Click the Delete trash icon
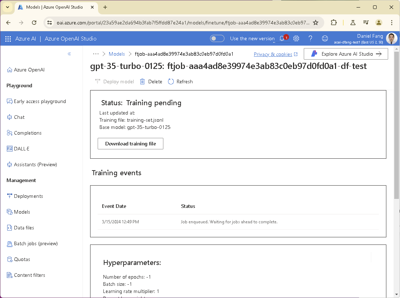Viewport: 400px width, 298px height. pyautogui.click(x=142, y=82)
